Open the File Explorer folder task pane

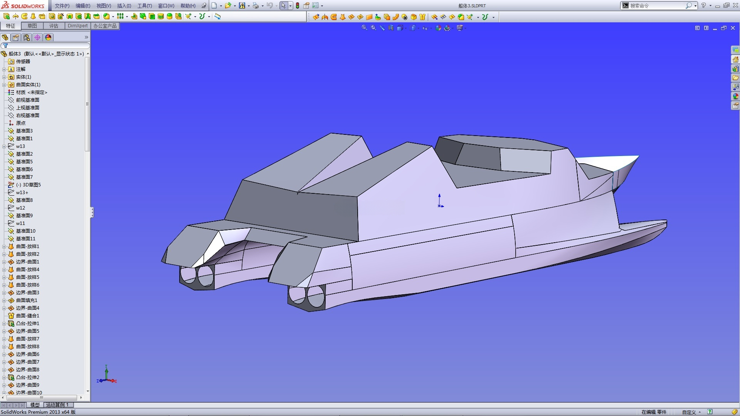click(x=735, y=78)
